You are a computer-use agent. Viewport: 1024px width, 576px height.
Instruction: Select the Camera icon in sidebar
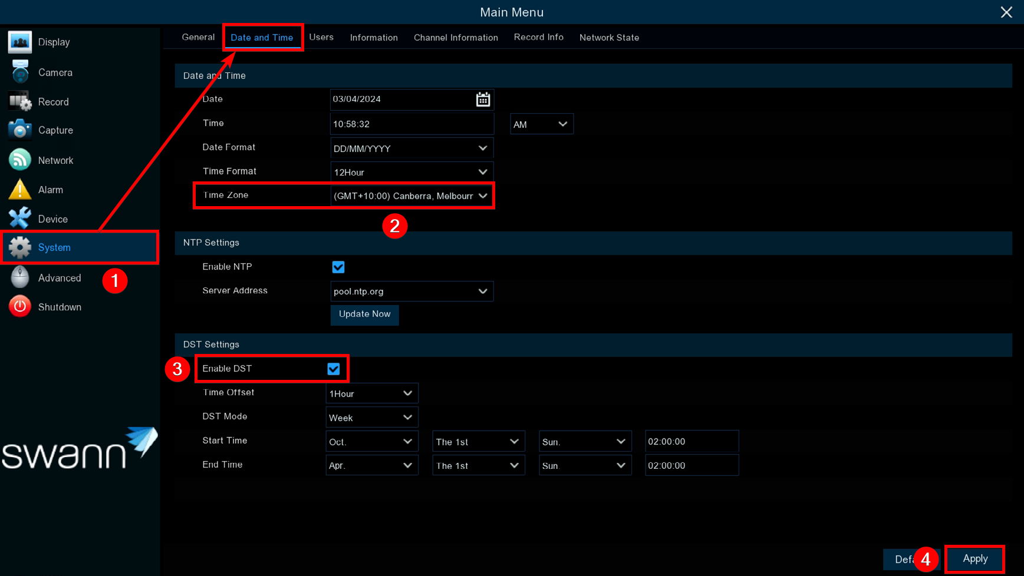[x=19, y=72]
